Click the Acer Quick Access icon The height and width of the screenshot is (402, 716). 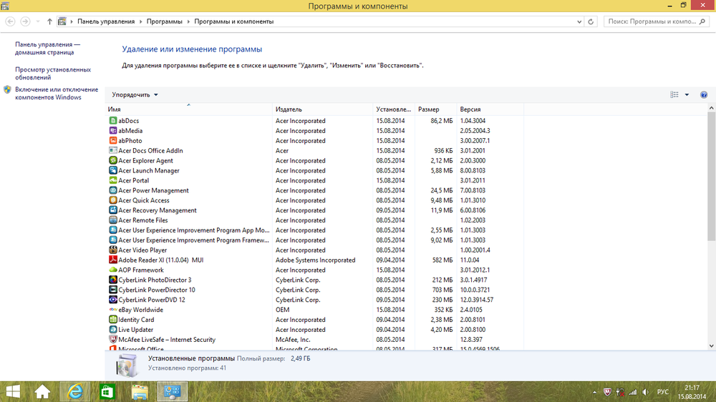(113, 200)
